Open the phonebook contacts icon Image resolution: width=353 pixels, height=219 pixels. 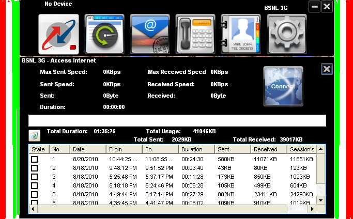click(241, 34)
